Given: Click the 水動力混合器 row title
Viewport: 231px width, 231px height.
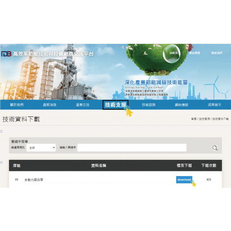Looking at the screenshot, I should [x=34, y=180].
